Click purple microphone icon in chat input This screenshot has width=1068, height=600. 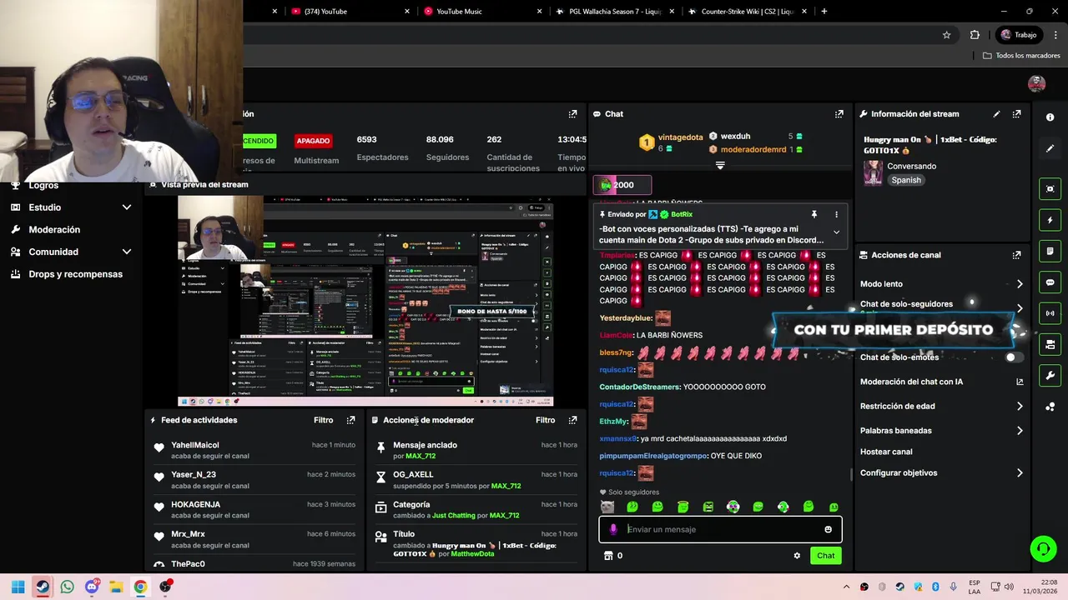pos(613,529)
